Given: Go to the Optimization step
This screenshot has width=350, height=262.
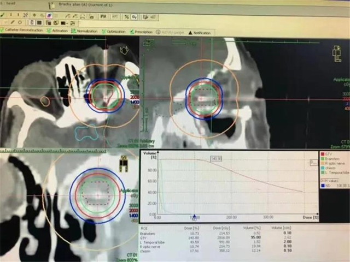Looking at the screenshot, I should [x=114, y=32].
